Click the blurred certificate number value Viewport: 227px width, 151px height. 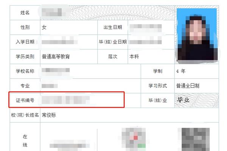[x=65, y=100]
